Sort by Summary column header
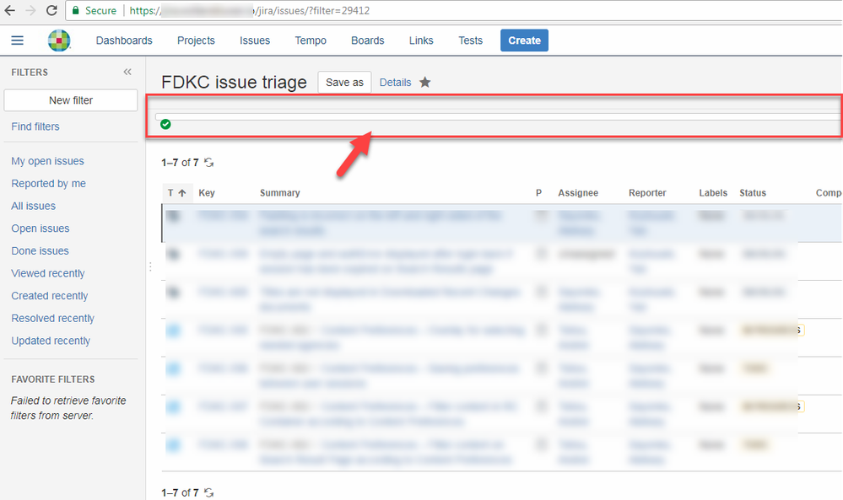843x500 pixels. (279, 193)
